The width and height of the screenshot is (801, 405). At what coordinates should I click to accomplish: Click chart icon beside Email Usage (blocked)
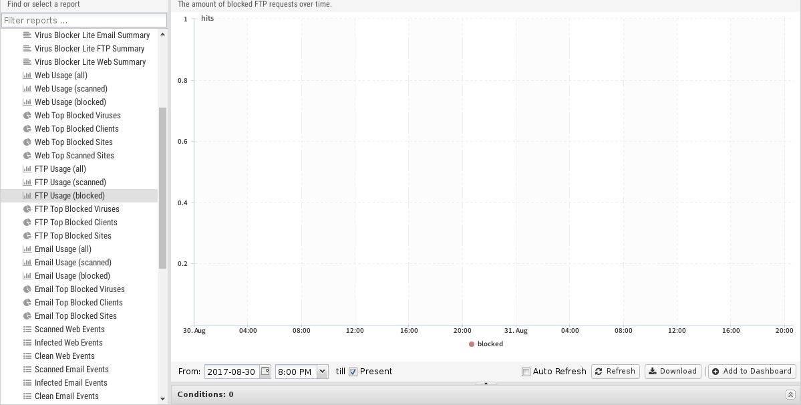click(27, 276)
